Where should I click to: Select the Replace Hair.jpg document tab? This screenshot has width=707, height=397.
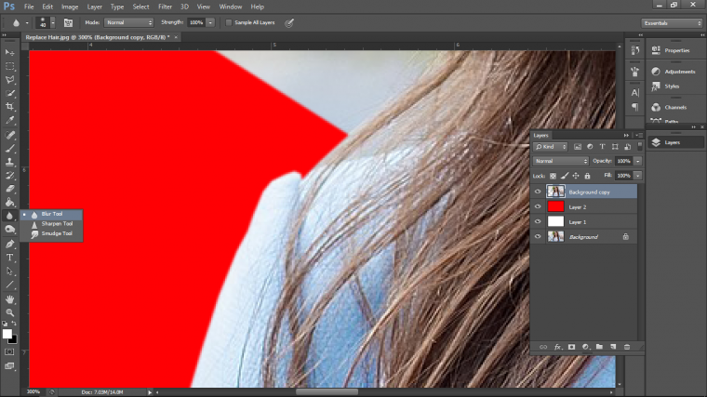click(x=98, y=37)
